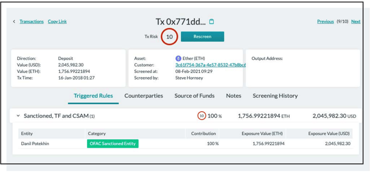Select Value (ETH) 1,756.99221894 in details
The width and height of the screenshot is (370, 173).
click(74, 72)
